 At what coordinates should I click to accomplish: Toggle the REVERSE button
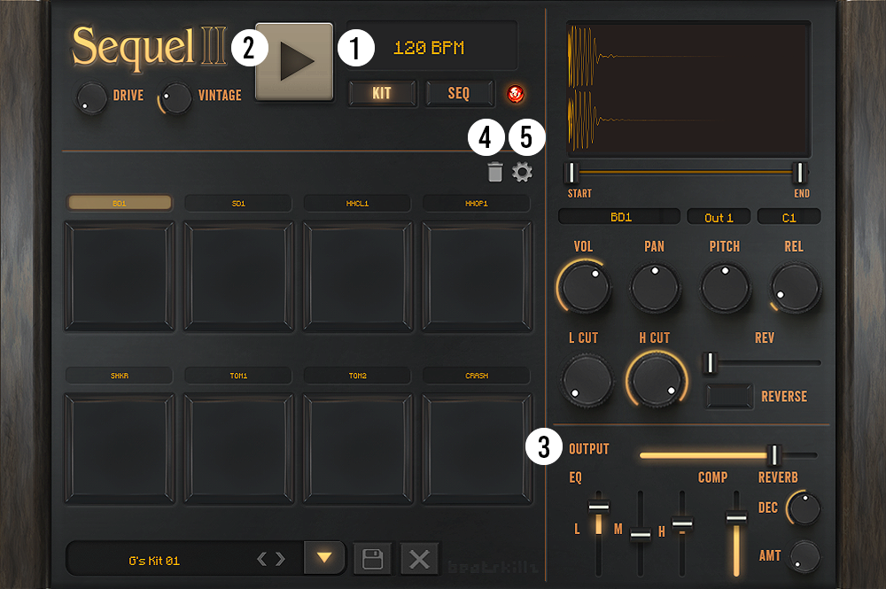click(729, 396)
